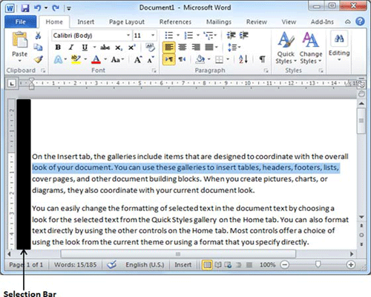
Task: Click the Increase Indent icon
Action: click(x=243, y=36)
